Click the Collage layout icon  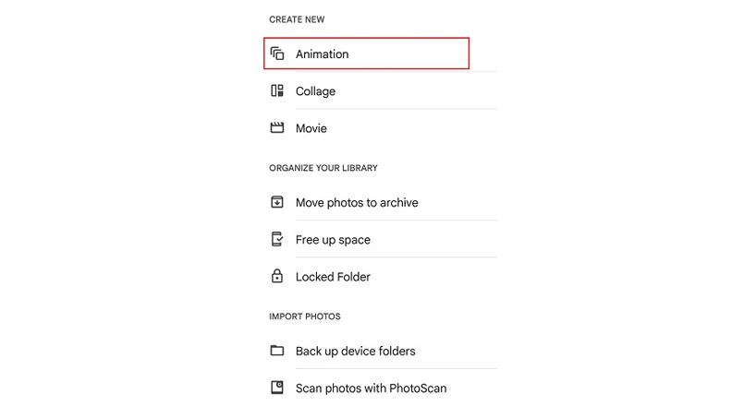coord(276,90)
